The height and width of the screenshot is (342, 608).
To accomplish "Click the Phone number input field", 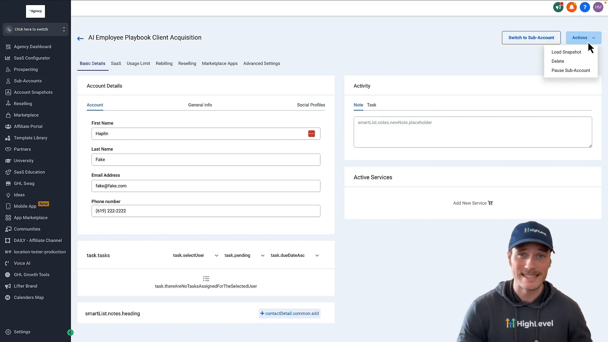I will [206, 211].
